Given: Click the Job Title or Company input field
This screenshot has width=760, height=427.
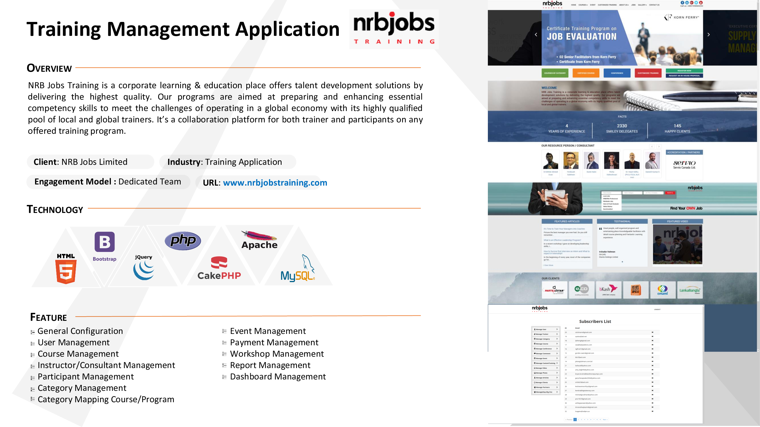Looking at the screenshot, I should click(x=654, y=193).
